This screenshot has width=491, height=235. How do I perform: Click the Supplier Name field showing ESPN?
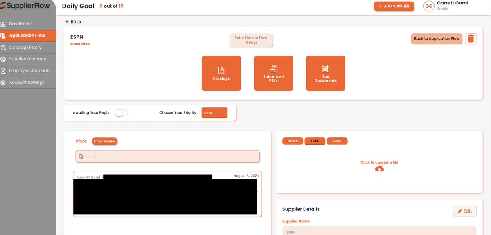[x=379, y=231]
